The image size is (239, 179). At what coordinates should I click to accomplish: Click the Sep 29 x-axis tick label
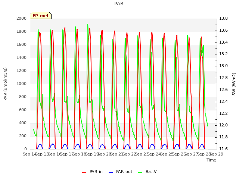(217, 154)
